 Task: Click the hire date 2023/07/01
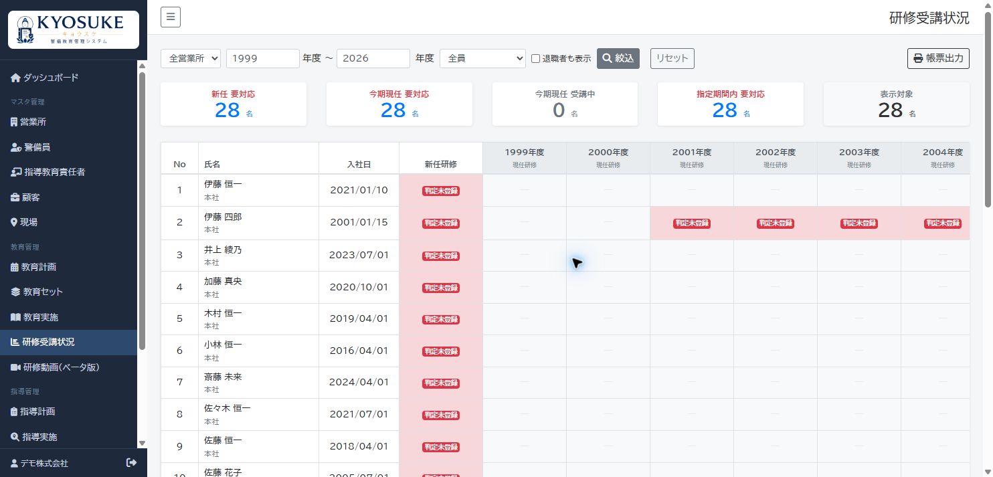coord(359,254)
